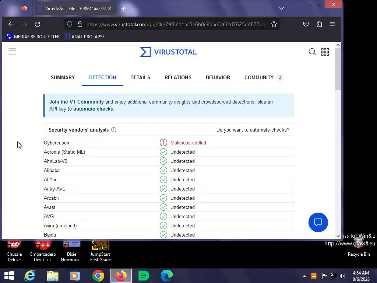The width and height of the screenshot is (377, 283).
Task: Reload the page with the refresh icon
Action: tap(38, 24)
